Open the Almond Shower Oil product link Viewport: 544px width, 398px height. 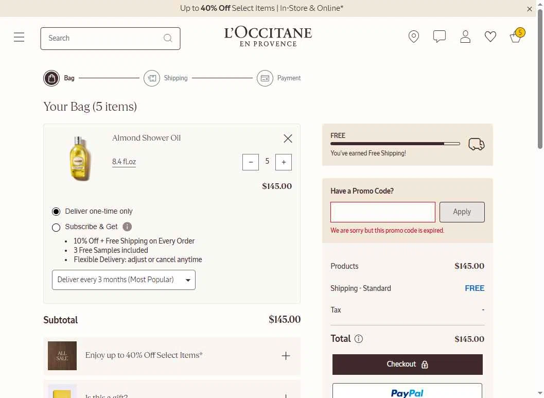coord(146,138)
